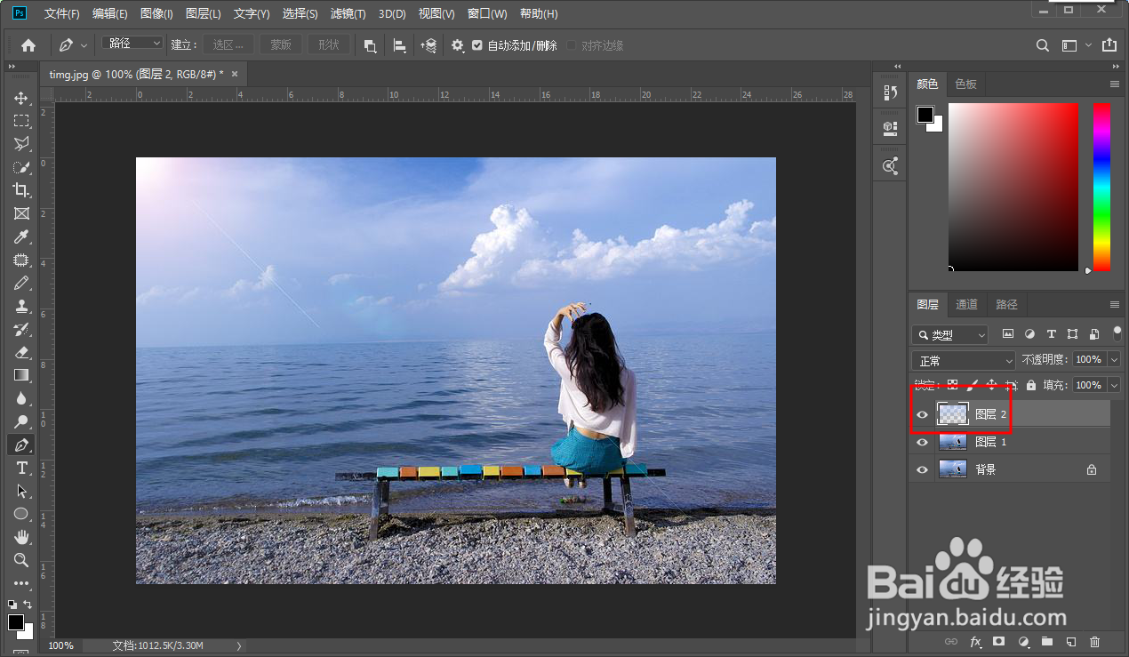Screen dimensions: 1129x657
Task: Click the create new layer icon
Action: 1071,641
